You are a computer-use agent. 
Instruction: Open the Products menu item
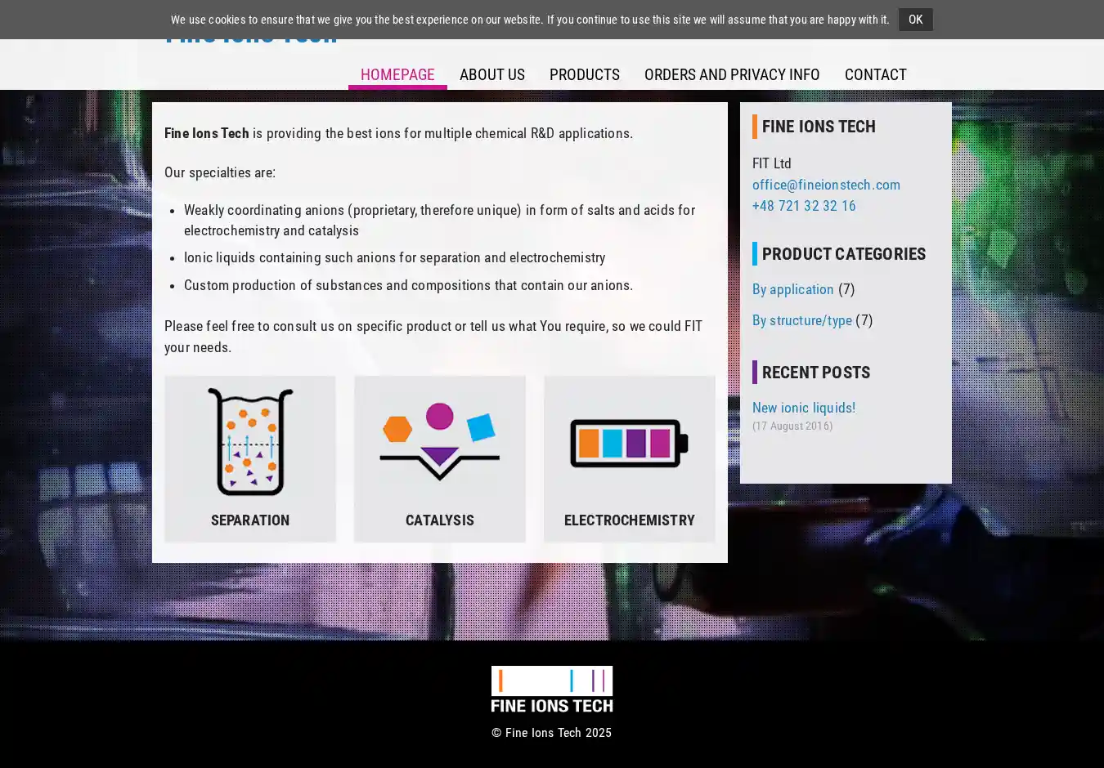pos(585,74)
